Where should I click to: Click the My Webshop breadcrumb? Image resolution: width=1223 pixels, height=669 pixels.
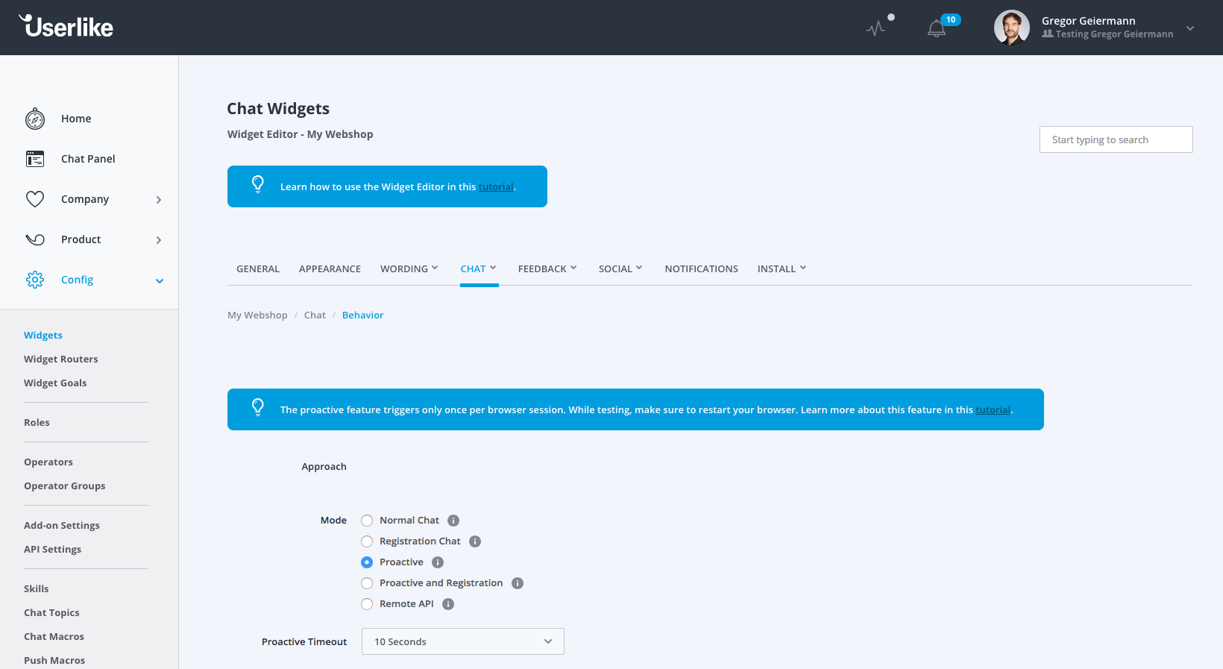pos(257,315)
